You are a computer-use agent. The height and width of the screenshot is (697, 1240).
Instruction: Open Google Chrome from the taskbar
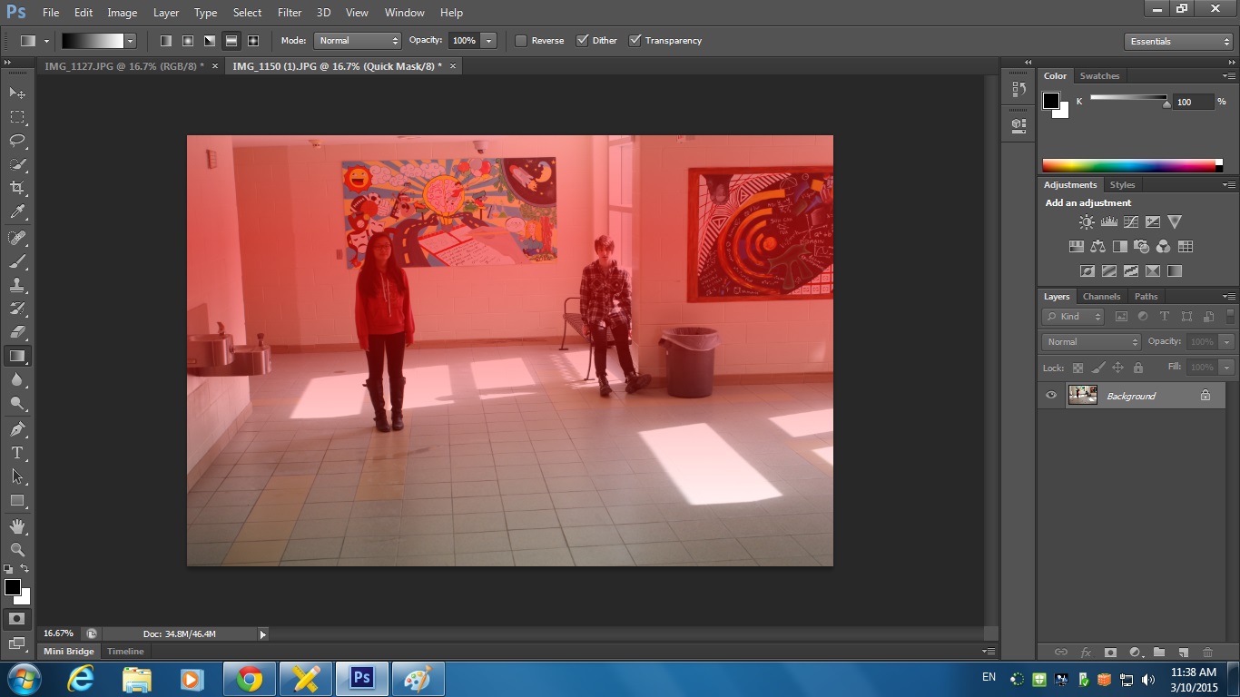click(x=250, y=679)
